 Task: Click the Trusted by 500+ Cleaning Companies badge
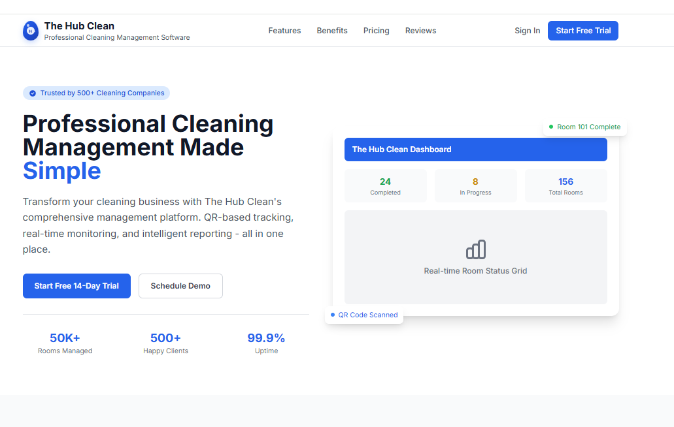96,93
